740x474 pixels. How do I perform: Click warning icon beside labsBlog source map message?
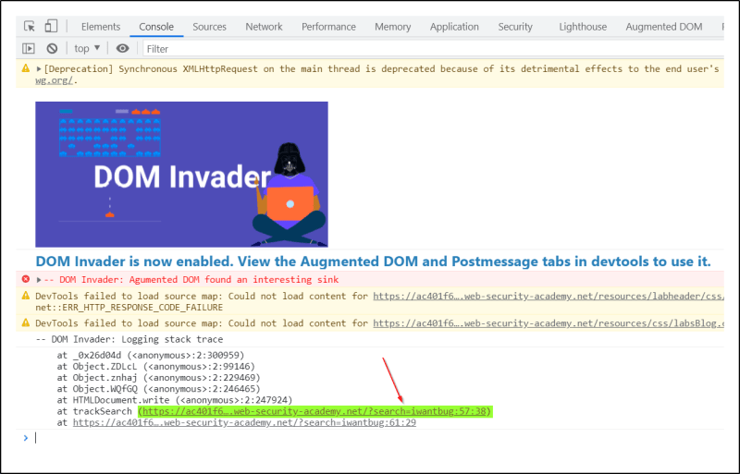[x=26, y=323]
